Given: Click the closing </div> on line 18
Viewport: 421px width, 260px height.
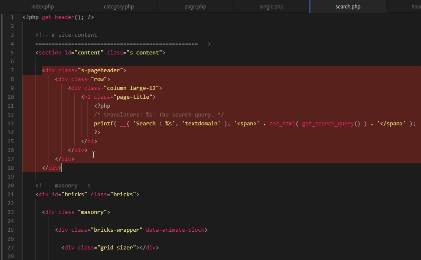Looking at the screenshot, I should (x=52, y=168).
